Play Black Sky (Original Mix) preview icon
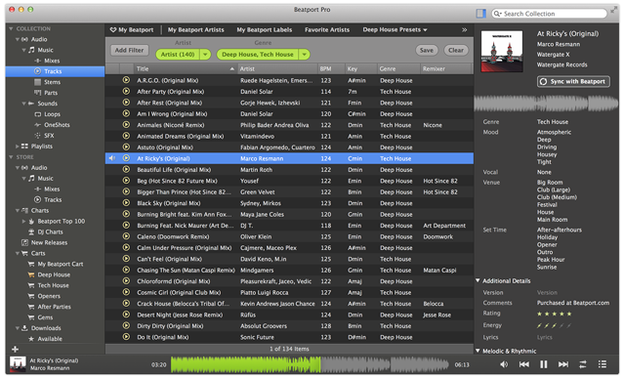The width and height of the screenshot is (623, 379). (x=126, y=202)
